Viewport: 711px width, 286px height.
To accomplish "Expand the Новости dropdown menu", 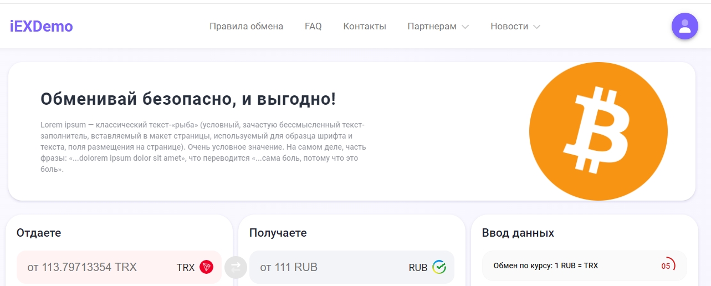I will click(509, 26).
